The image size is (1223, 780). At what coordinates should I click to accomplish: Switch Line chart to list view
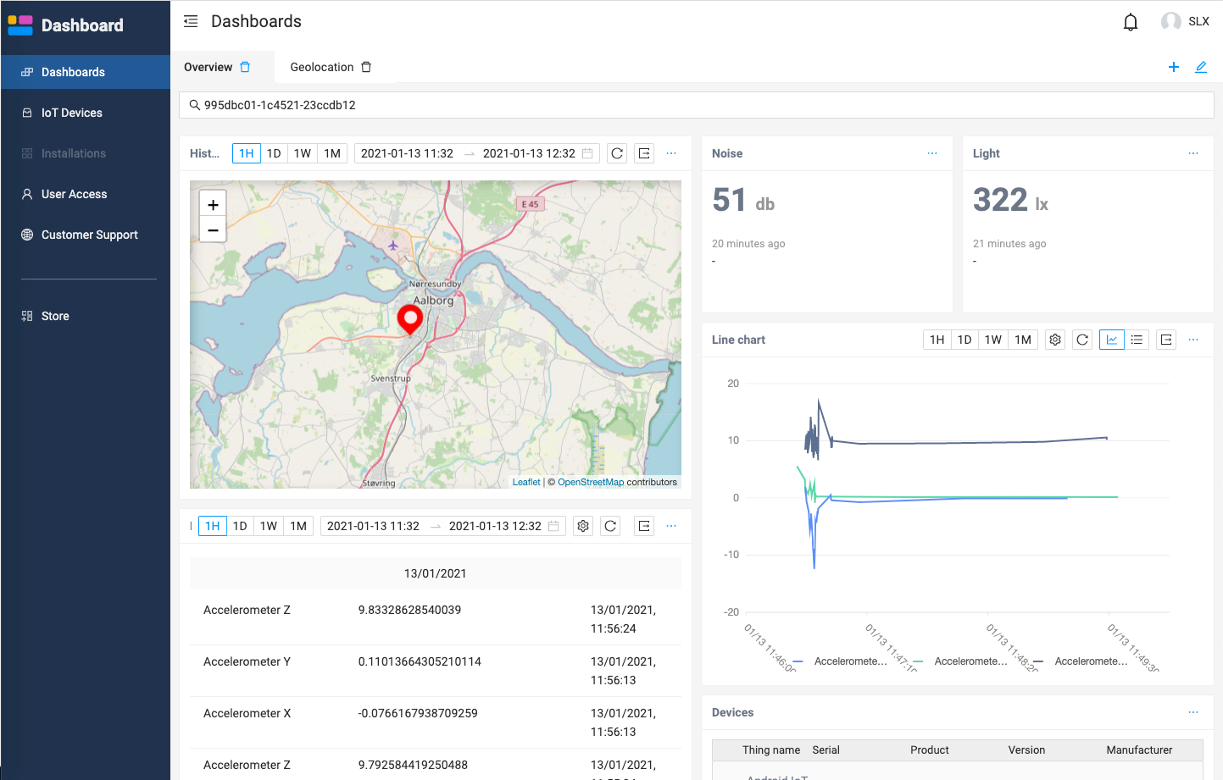click(x=1137, y=340)
